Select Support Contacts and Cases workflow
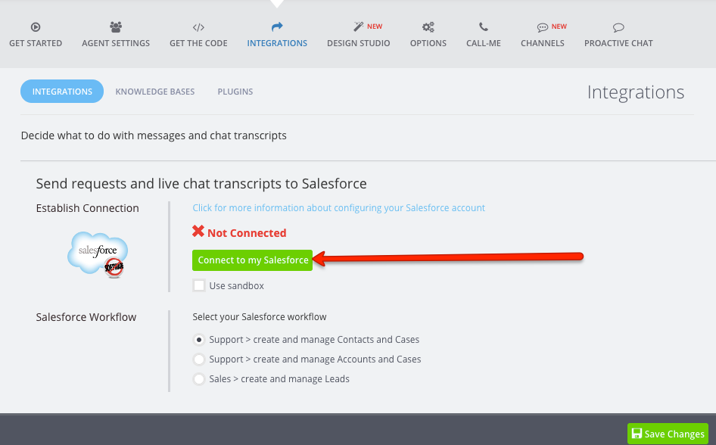 coord(199,340)
